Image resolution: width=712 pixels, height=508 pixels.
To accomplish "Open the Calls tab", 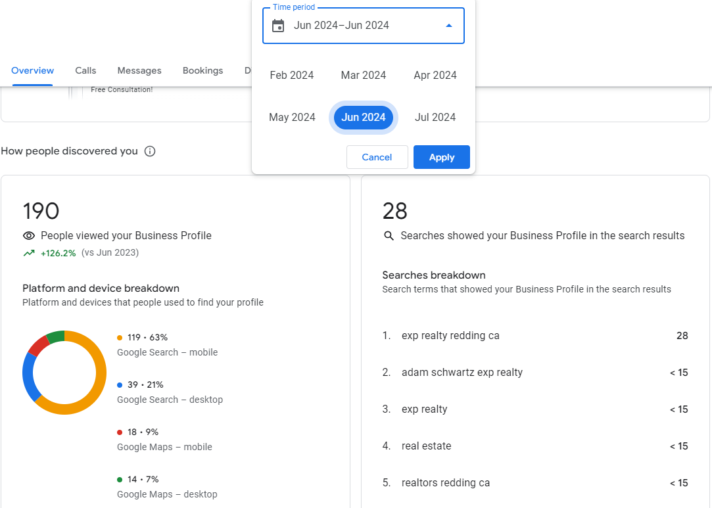I will 85,70.
